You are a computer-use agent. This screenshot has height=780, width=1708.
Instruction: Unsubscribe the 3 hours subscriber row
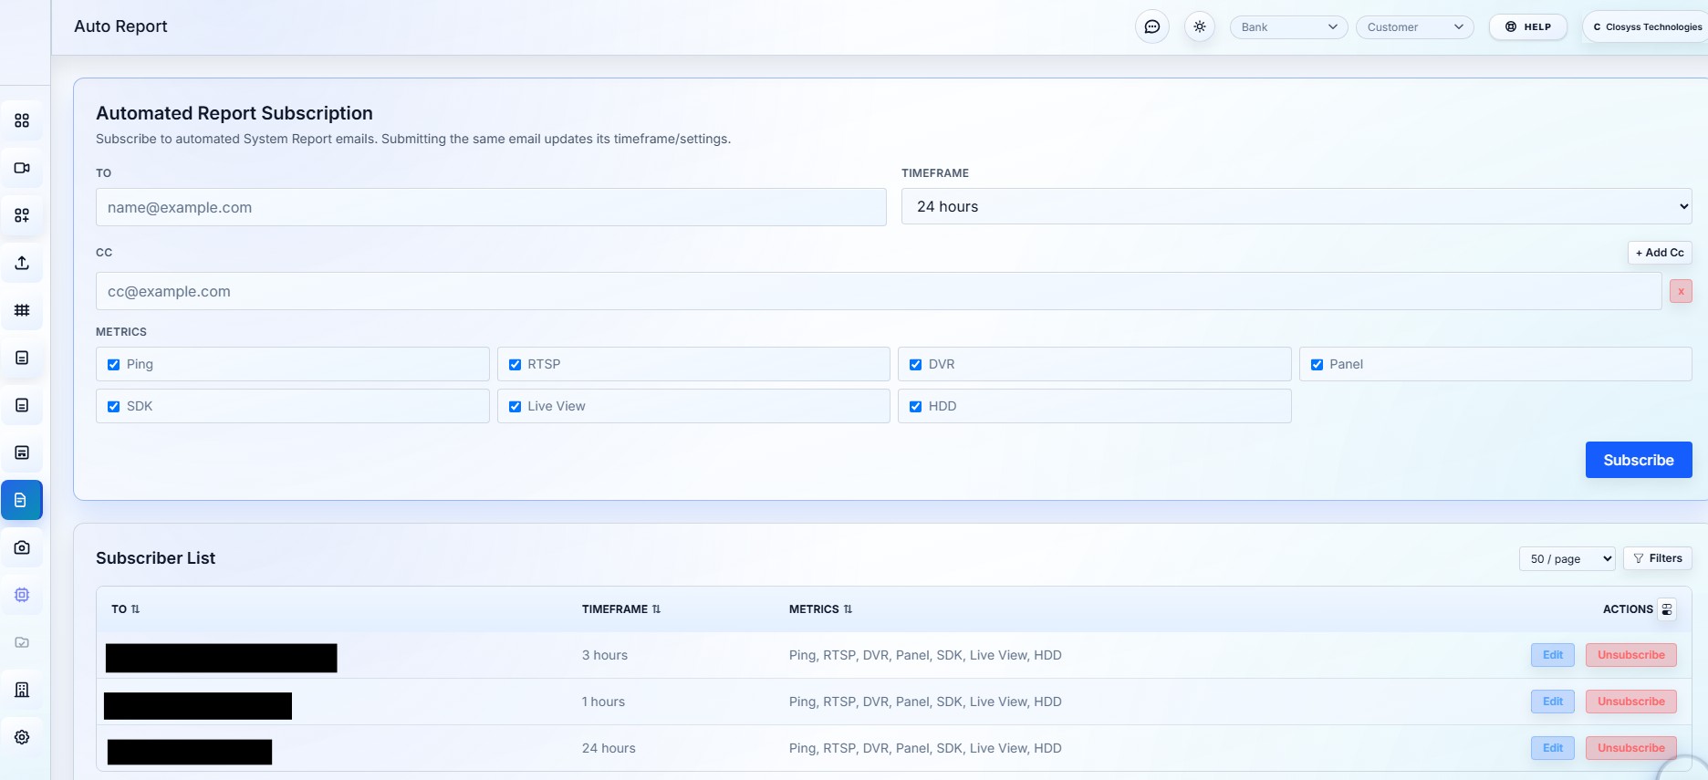1630,655
